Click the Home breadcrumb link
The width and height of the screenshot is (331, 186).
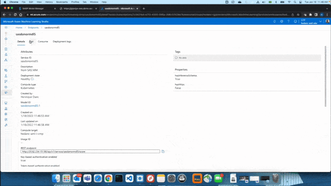(x=19, y=28)
